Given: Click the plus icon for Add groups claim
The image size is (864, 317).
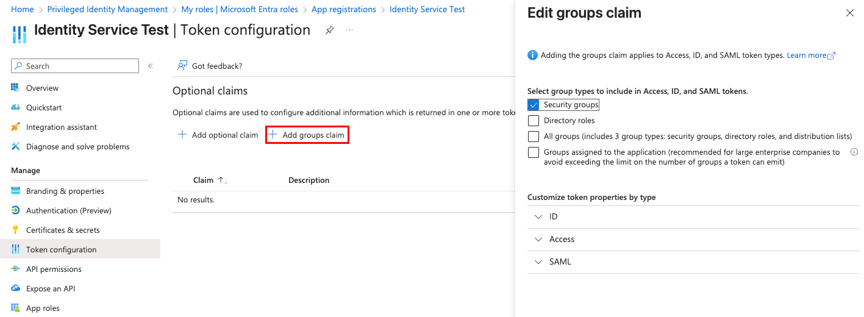Looking at the screenshot, I should click(x=273, y=135).
